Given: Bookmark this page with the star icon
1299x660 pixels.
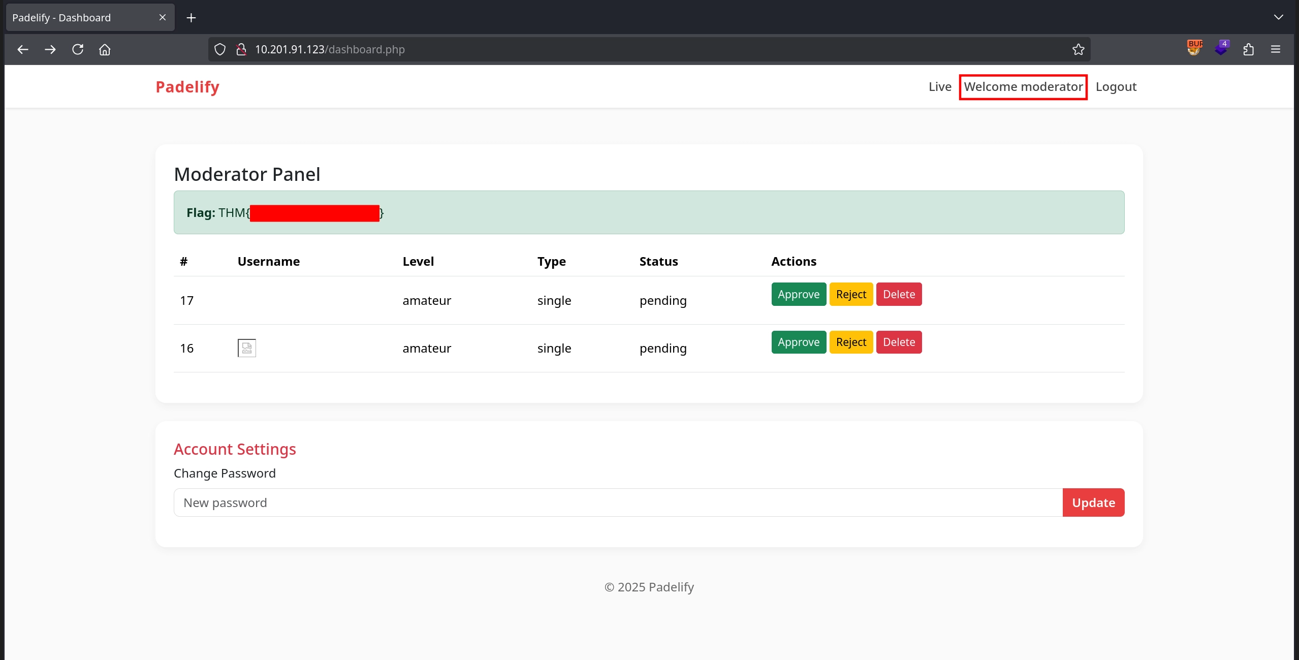Looking at the screenshot, I should click(x=1078, y=49).
